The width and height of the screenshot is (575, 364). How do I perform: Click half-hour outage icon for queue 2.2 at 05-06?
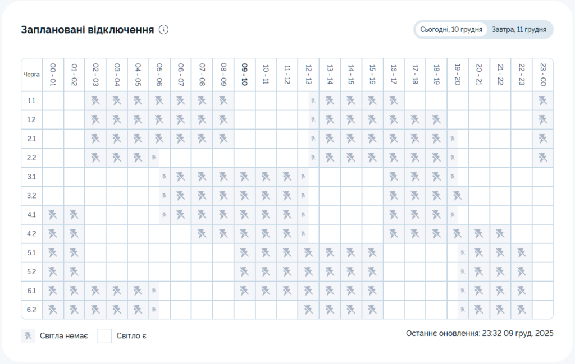[x=154, y=158]
